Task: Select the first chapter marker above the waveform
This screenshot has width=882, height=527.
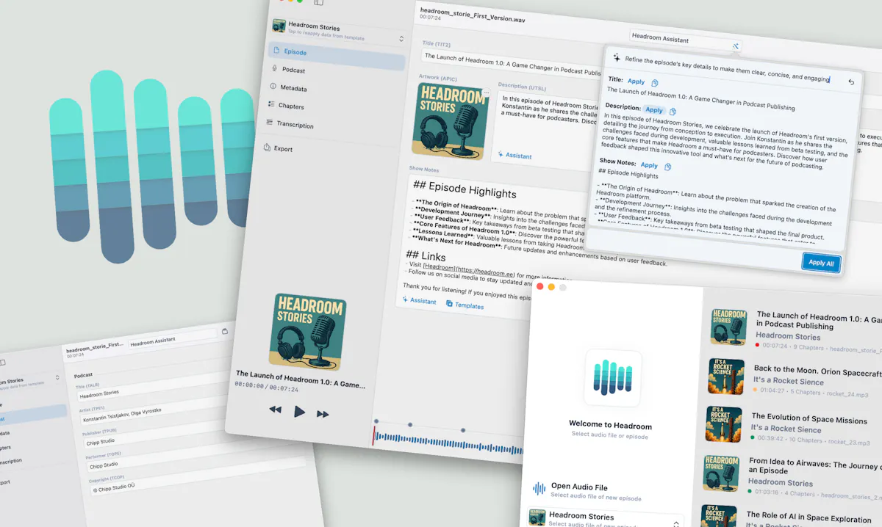Action: pos(376,421)
